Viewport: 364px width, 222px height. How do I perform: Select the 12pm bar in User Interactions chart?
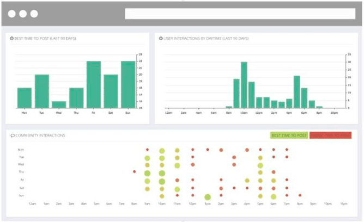259,102
